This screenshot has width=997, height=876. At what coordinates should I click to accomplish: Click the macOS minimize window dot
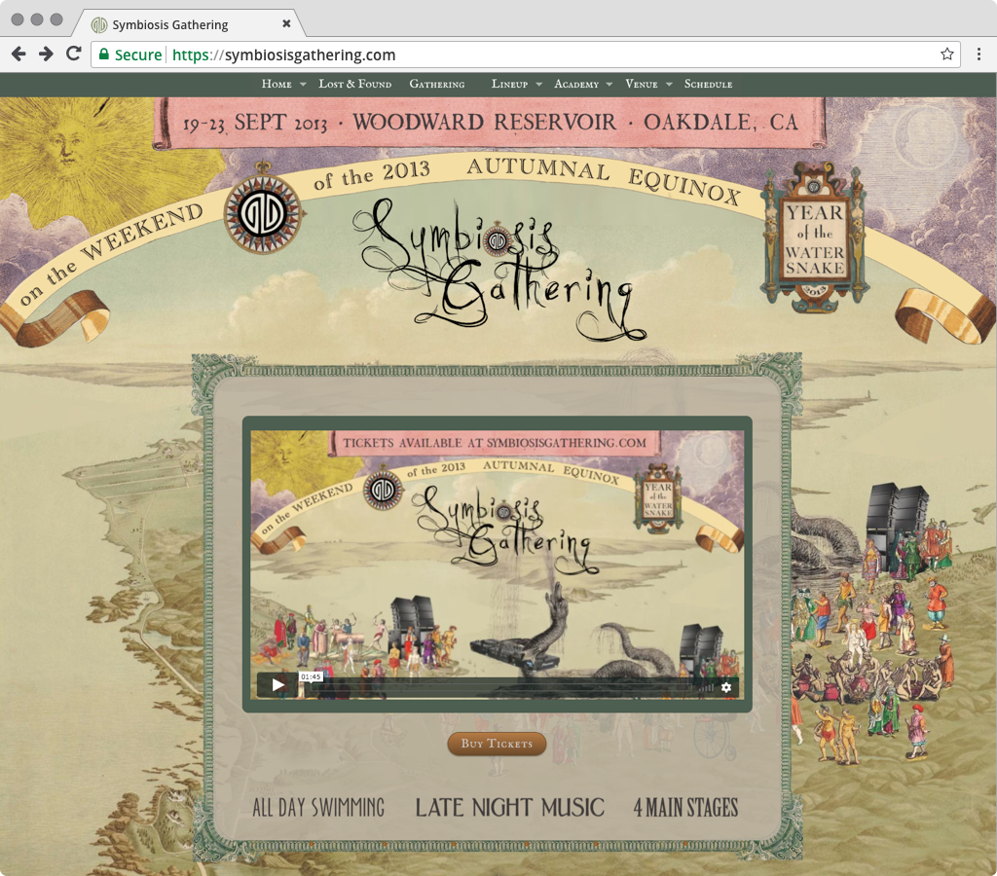37,19
